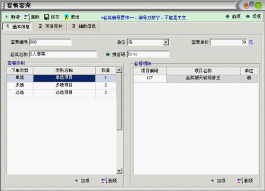This screenshot has width=265, height=191.
Task: Click the category list scrollbar up arrow
Action: [x=119, y=70]
